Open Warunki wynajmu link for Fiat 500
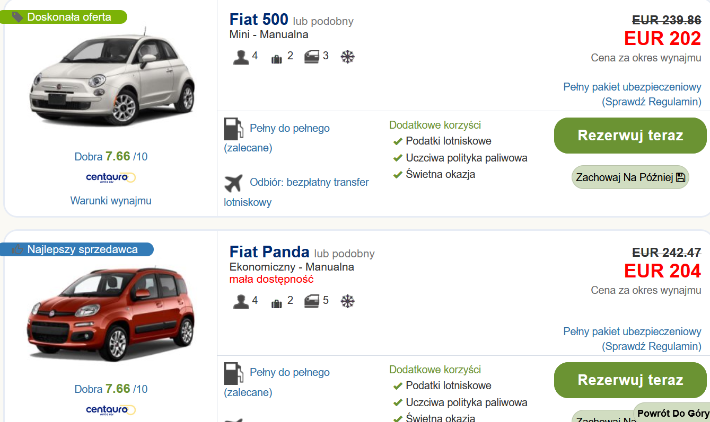Image resolution: width=710 pixels, height=422 pixels. coord(111,201)
